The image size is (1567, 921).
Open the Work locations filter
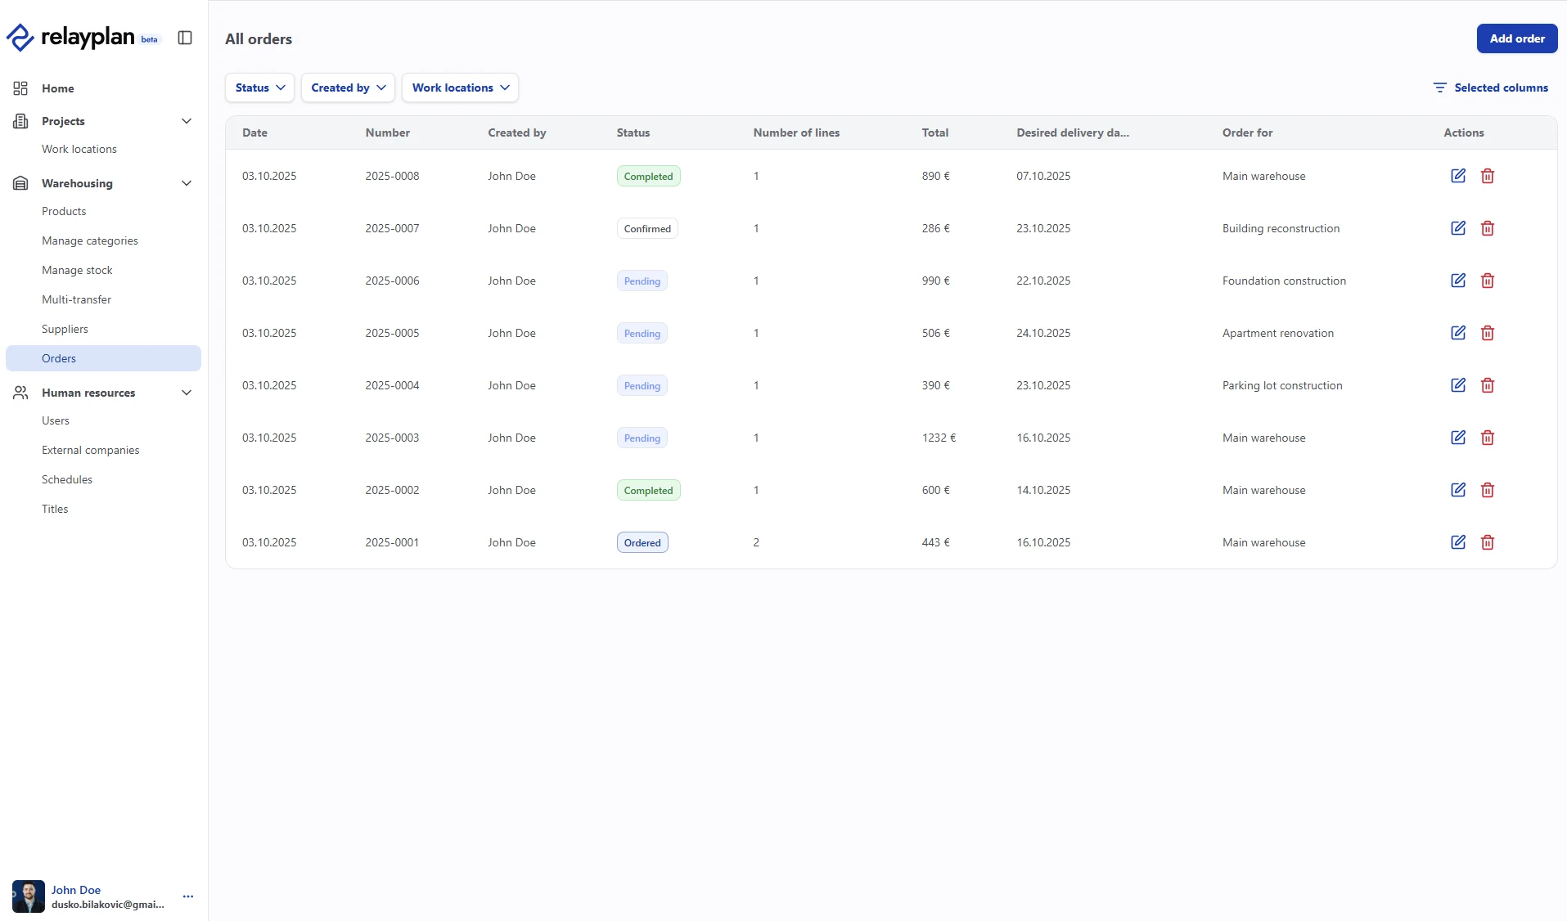click(460, 88)
